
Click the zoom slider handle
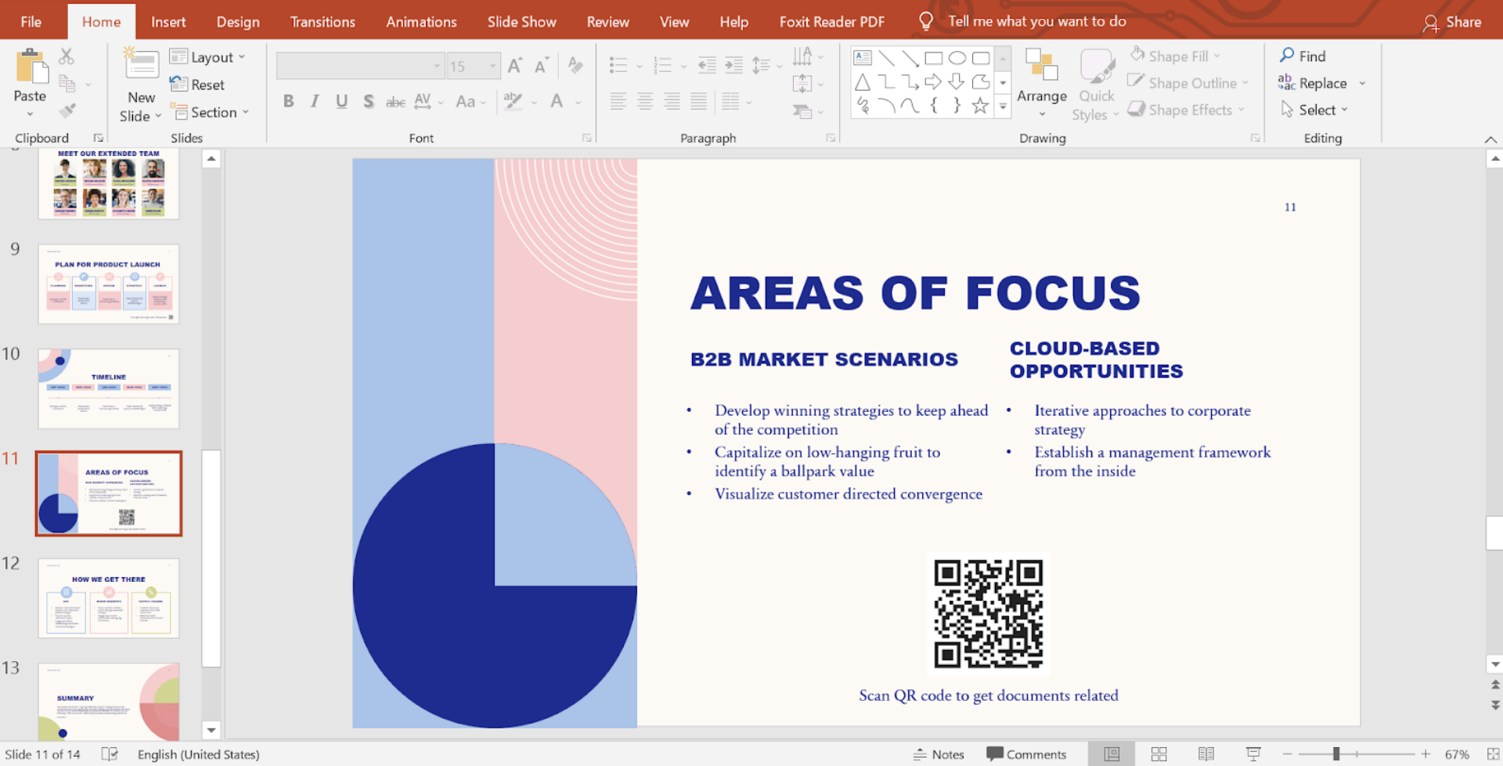point(1336,754)
